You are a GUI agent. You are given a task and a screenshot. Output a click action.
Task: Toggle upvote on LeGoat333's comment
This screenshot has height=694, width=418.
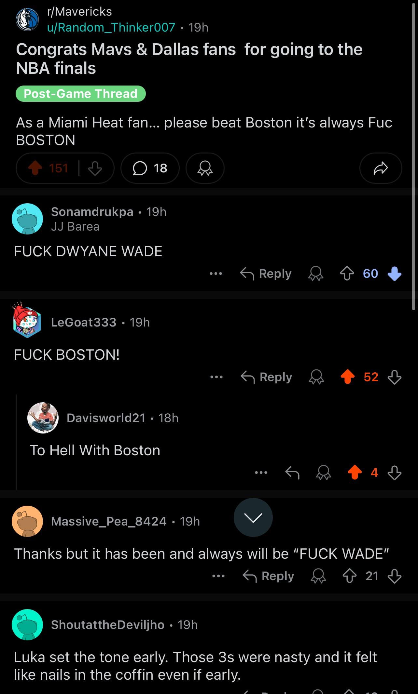tap(347, 377)
